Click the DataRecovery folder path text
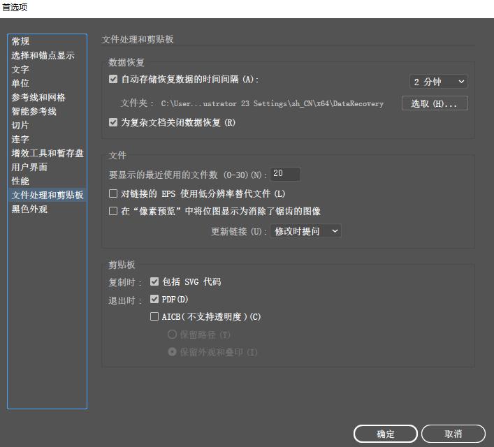494x447 pixels. [273, 103]
